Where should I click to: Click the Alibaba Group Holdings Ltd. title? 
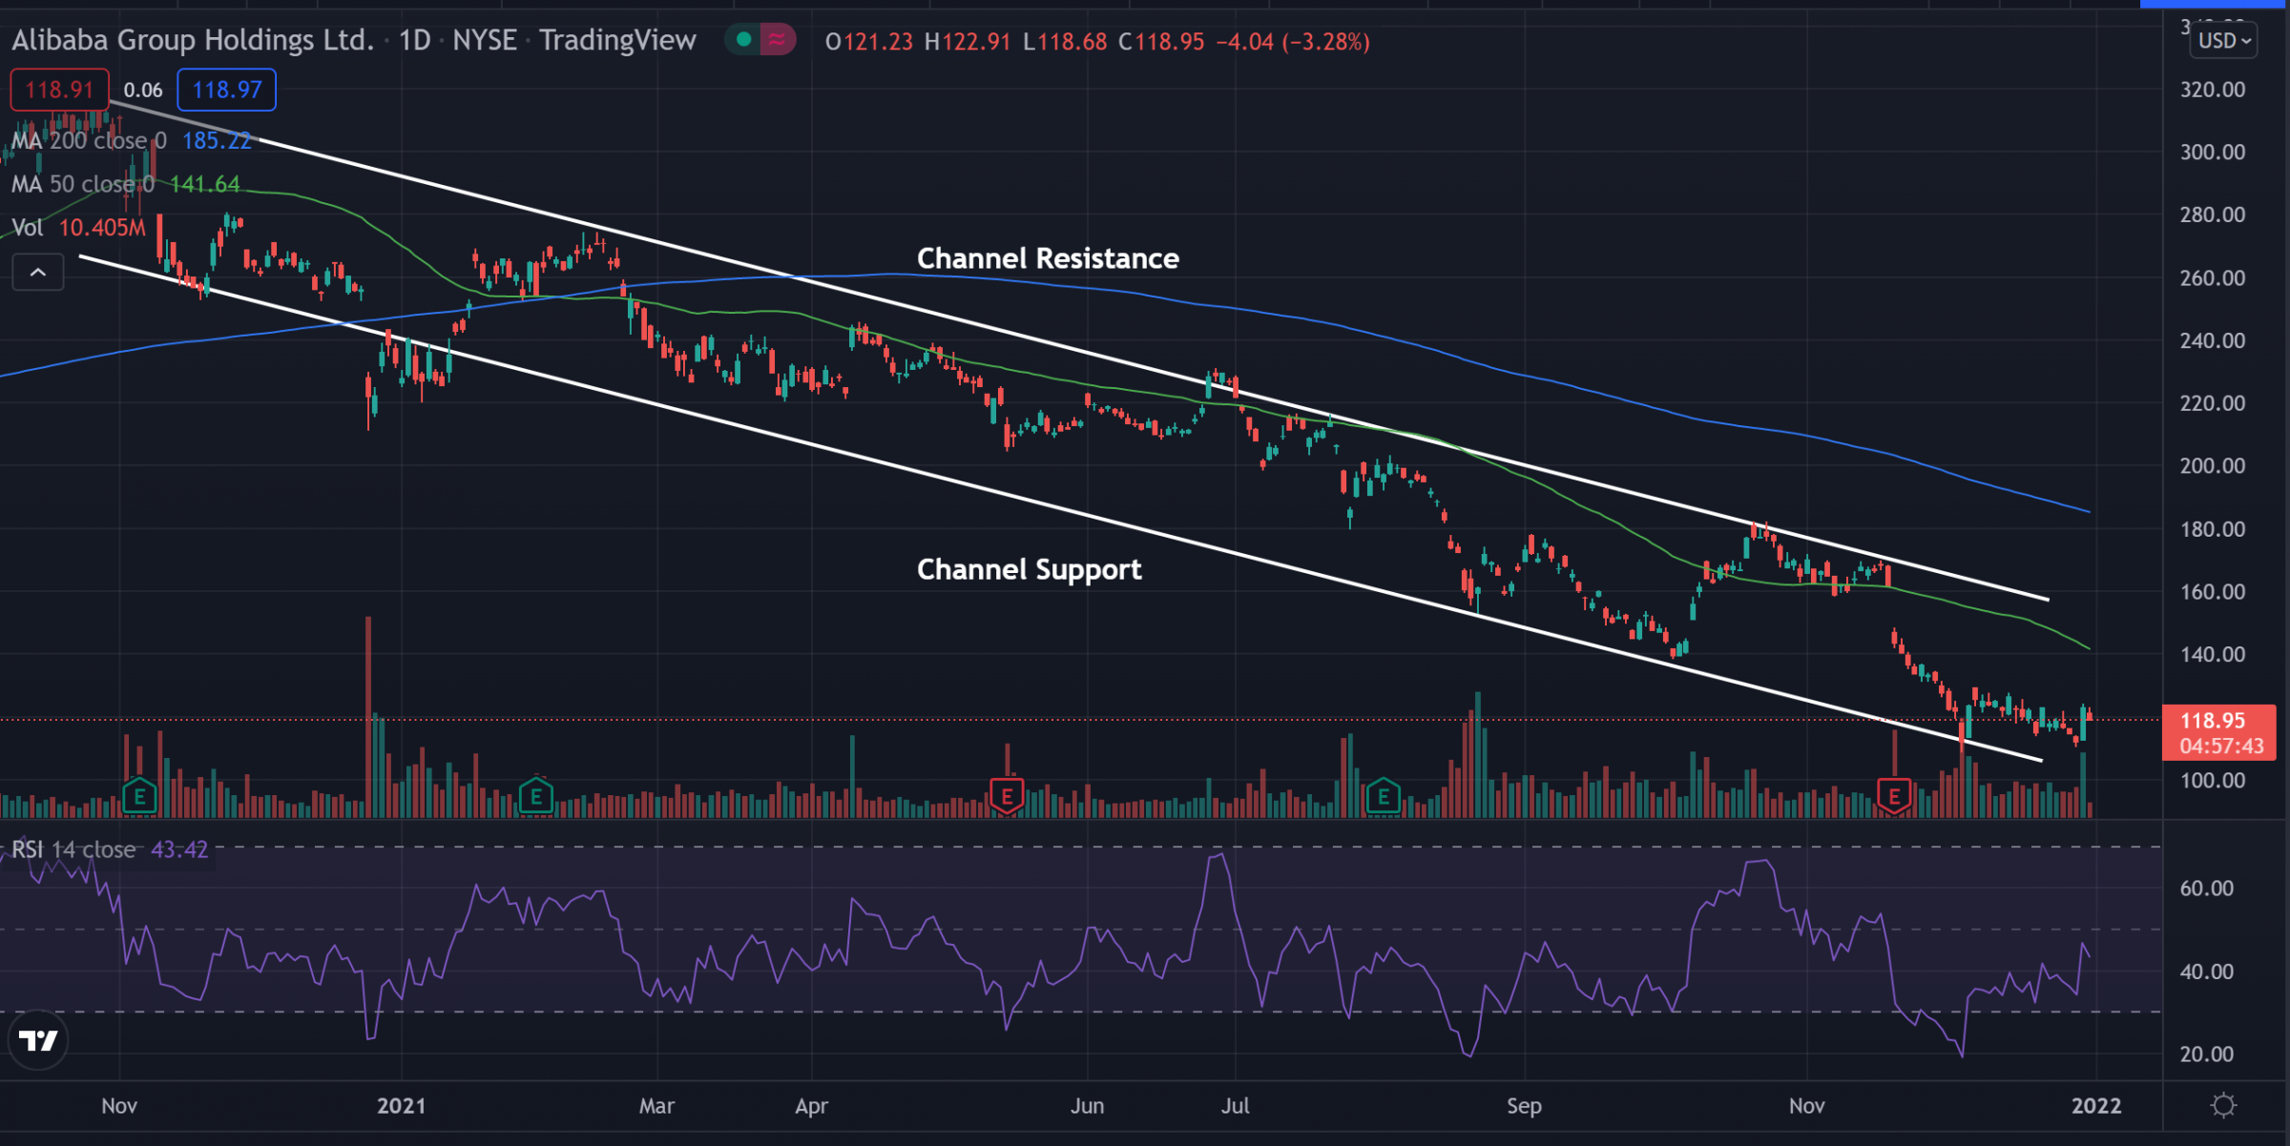193,40
